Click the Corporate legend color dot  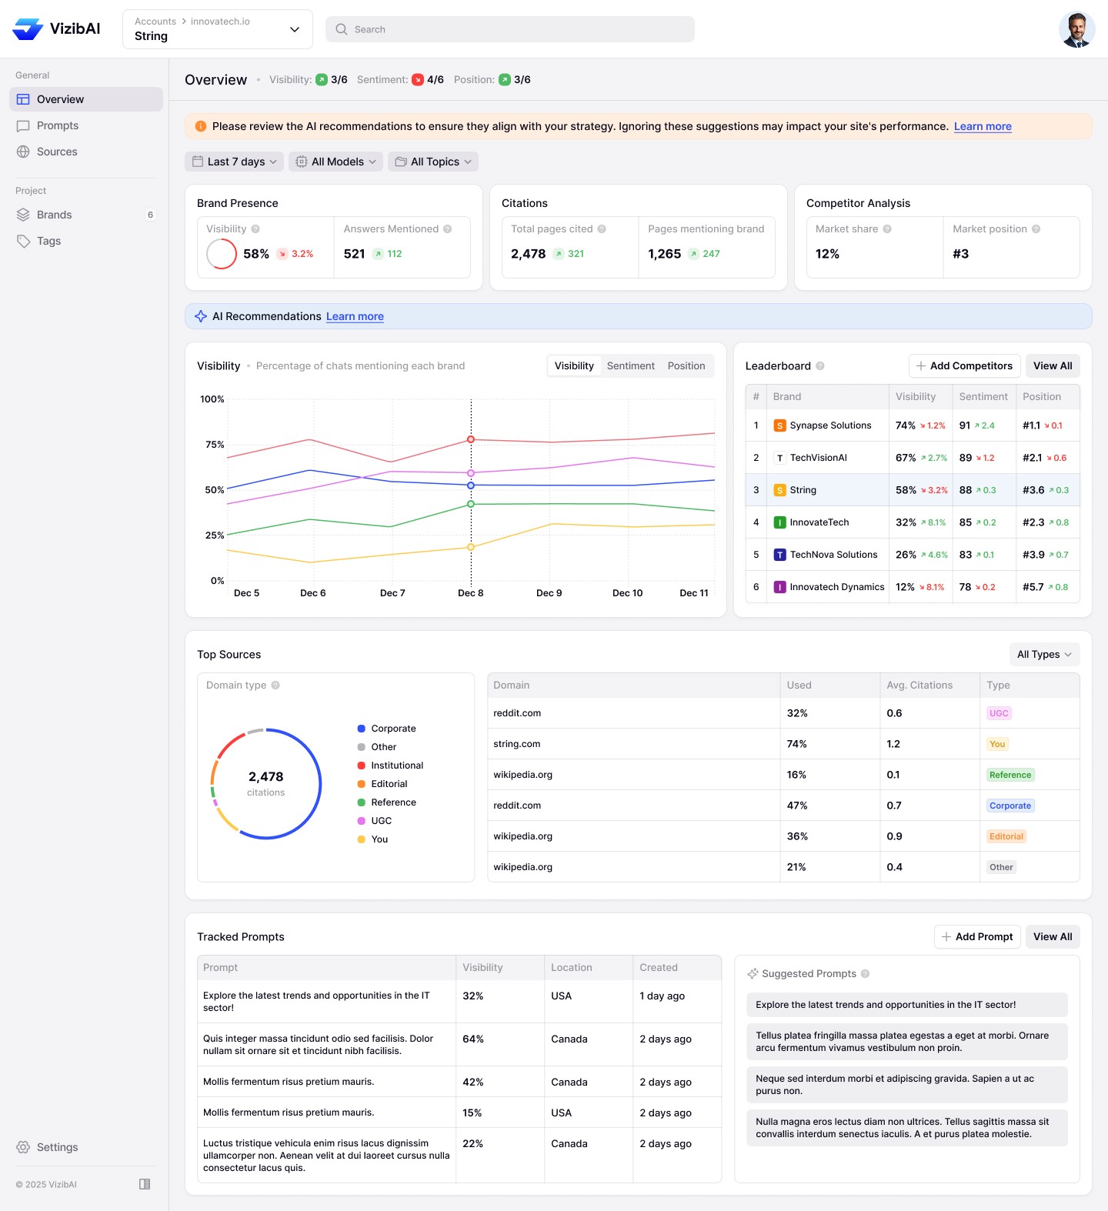(362, 729)
